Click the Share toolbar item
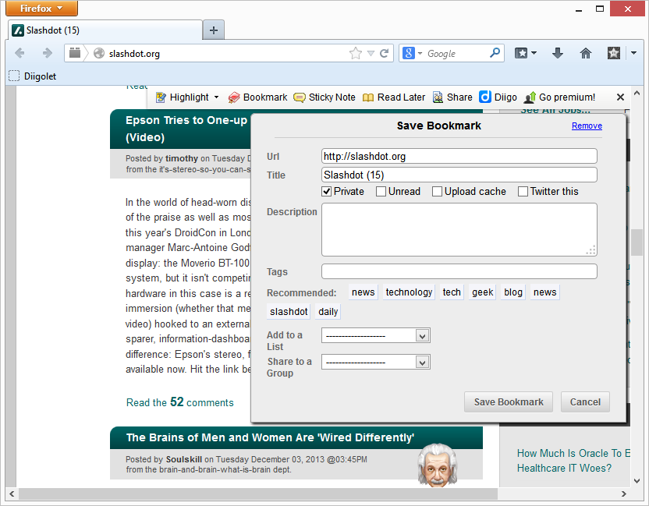The image size is (649, 506). pos(452,97)
